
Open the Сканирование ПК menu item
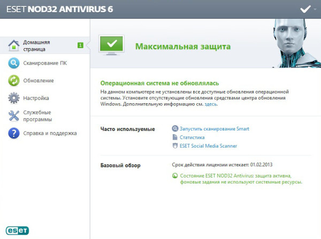click(45, 64)
